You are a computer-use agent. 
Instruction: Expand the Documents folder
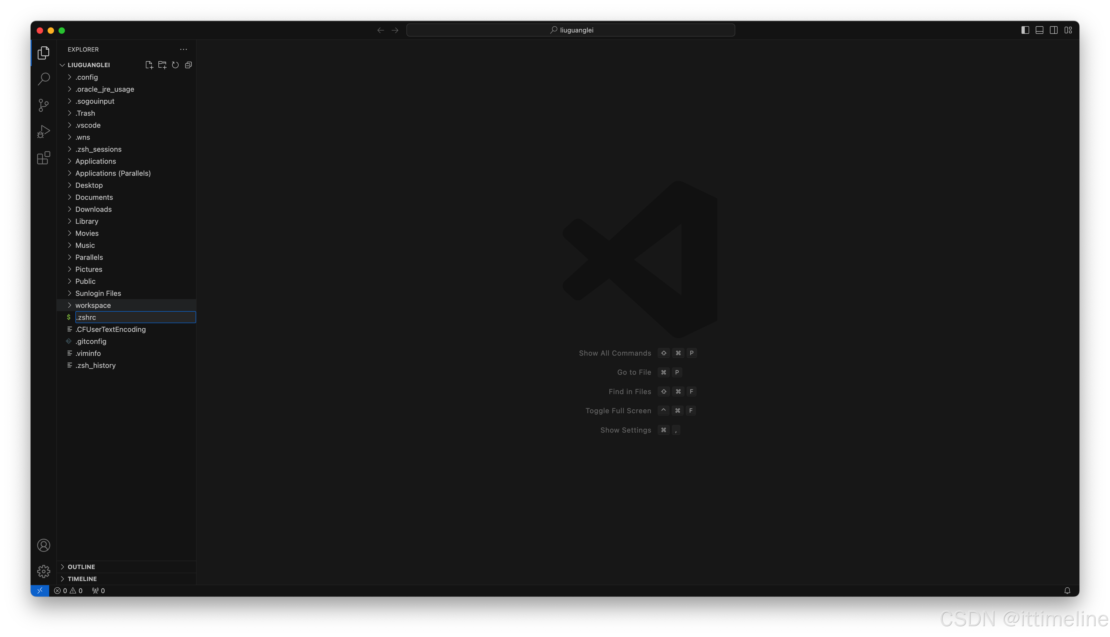click(x=94, y=197)
